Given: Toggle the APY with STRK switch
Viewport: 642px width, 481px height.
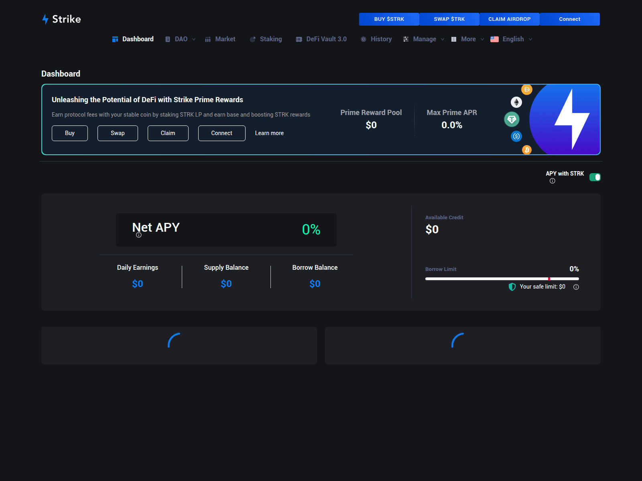Looking at the screenshot, I should coord(595,177).
